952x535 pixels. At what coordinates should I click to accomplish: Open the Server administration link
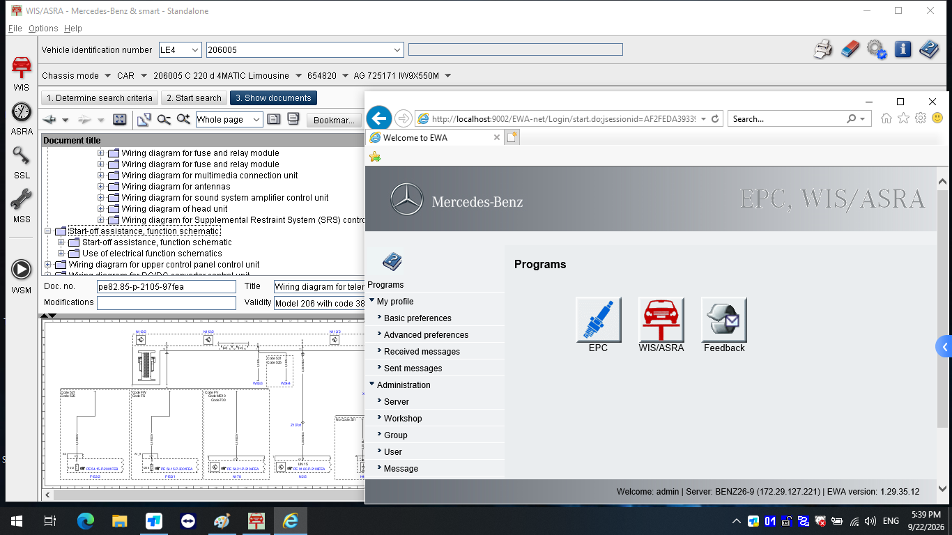[x=397, y=402]
